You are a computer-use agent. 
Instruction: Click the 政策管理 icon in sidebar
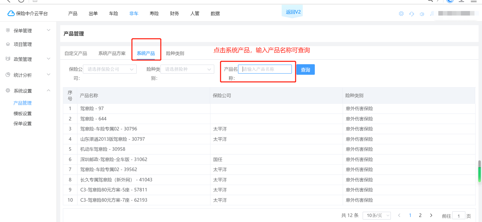click(x=8, y=59)
